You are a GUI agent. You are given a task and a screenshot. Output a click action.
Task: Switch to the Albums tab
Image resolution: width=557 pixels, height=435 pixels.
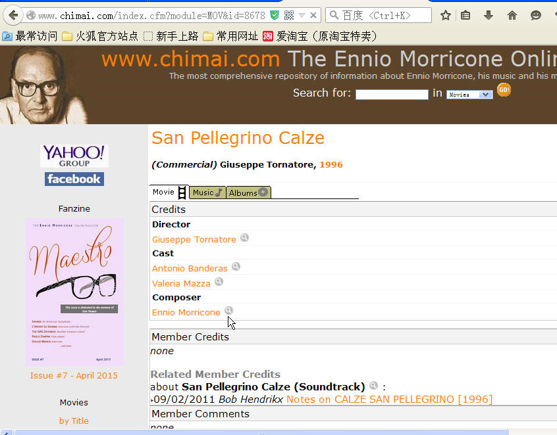248,193
